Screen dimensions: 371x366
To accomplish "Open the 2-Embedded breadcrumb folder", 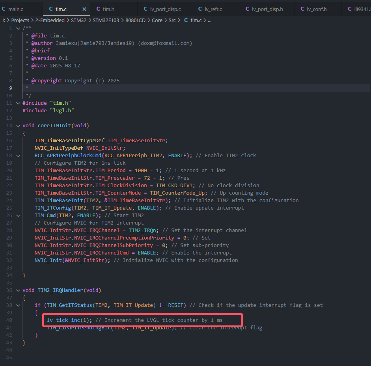I will 50,20.
